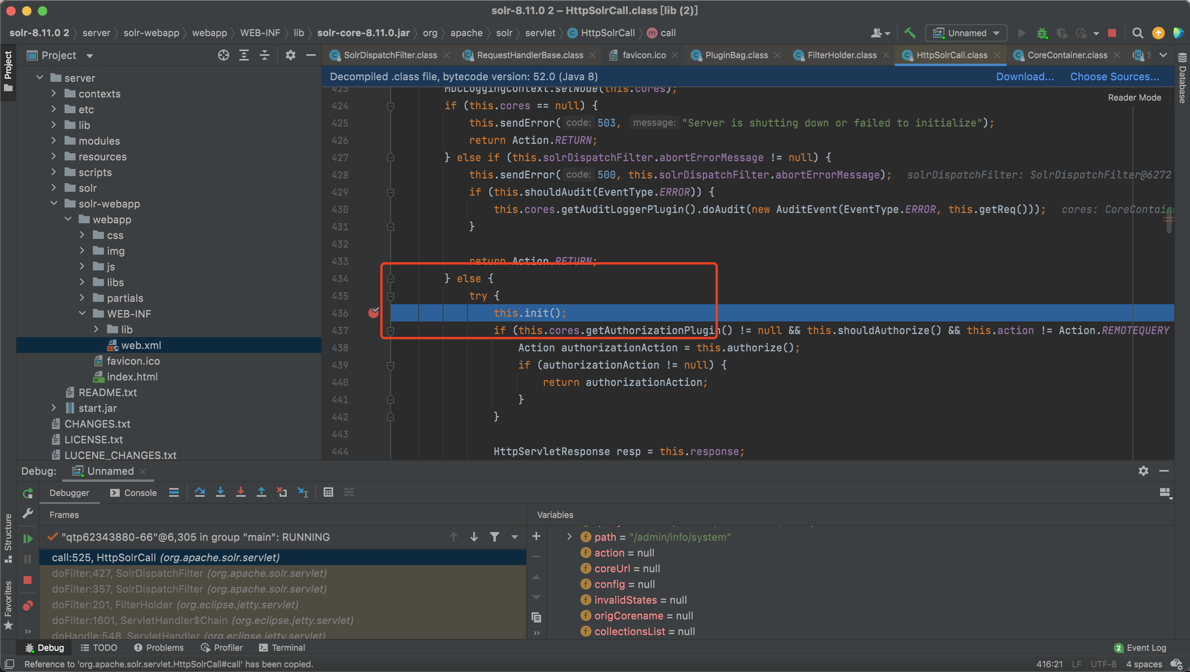
Task: Open the TODO tool window
Action: pos(99,648)
